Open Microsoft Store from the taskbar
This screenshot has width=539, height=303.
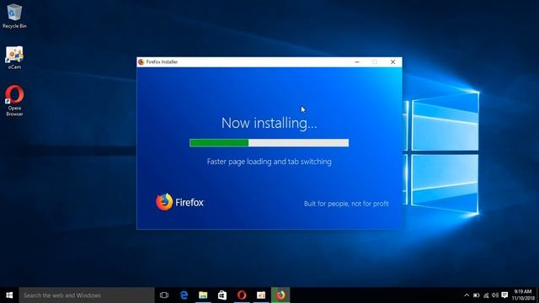pyautogui.click(x=222, y=295)
